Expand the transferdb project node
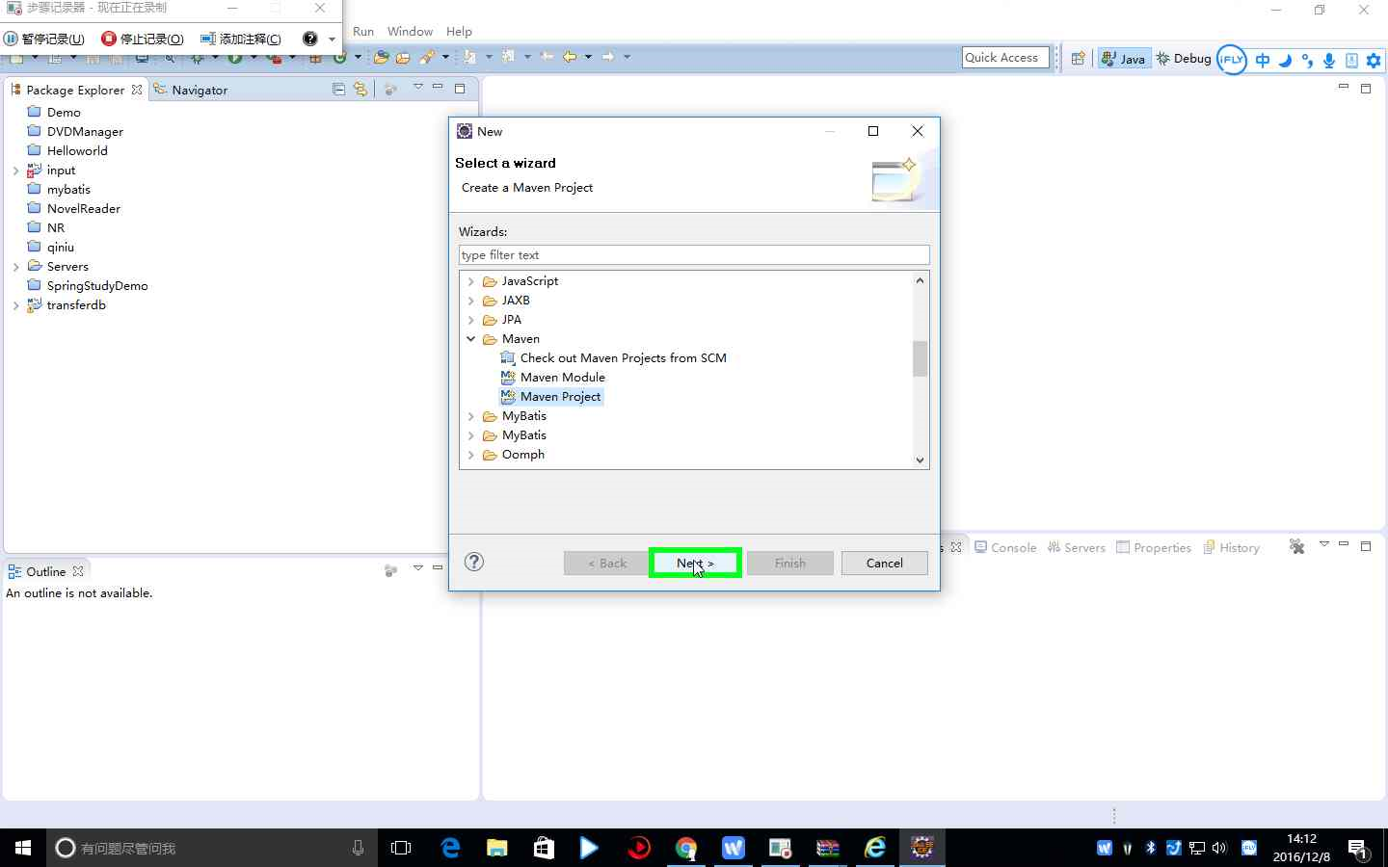 (15, 305)
